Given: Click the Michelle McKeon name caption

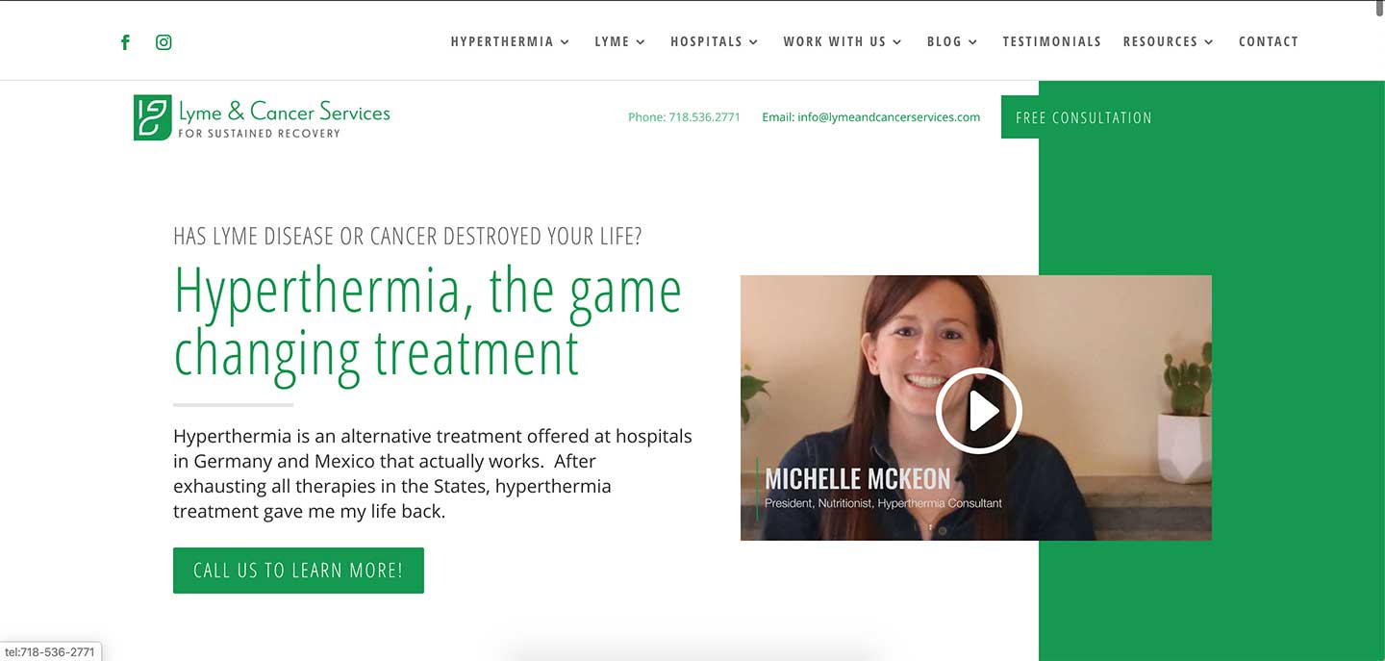Looking at the screenshot, I should pos(857,478).
